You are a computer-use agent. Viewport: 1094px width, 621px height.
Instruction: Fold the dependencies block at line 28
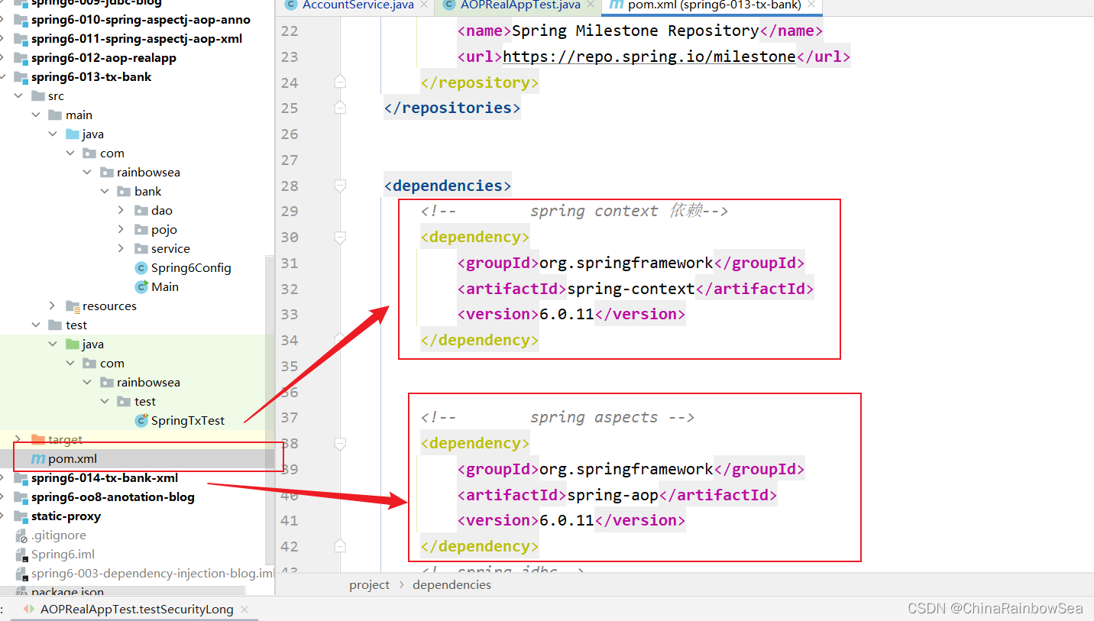tap(340, 185)
